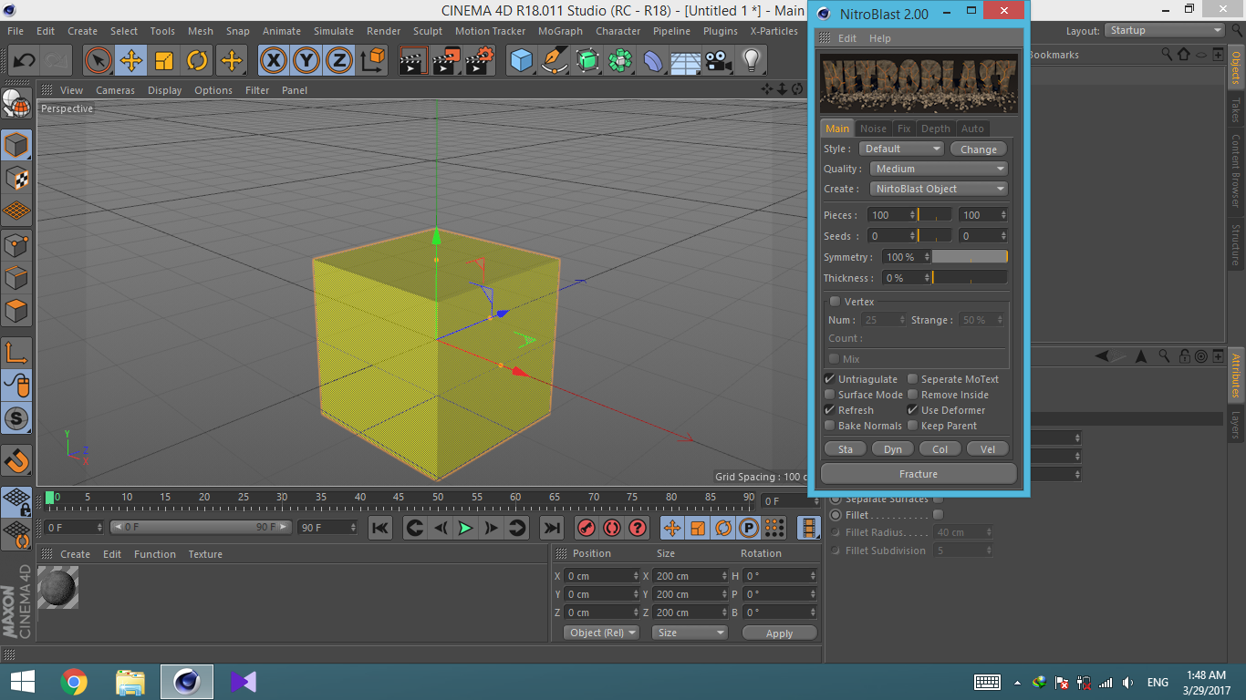Click Render View clapperboard icon
Viewport: 1246px width, 700px height.
point(413,61)
